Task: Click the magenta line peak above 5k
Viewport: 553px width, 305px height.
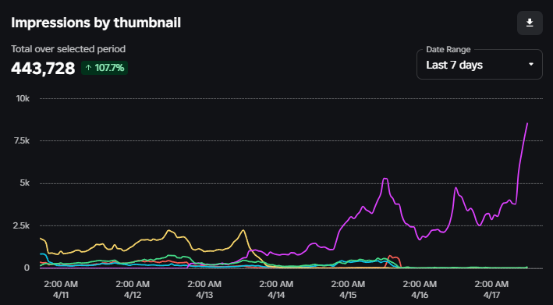Action: pos(385,179)
